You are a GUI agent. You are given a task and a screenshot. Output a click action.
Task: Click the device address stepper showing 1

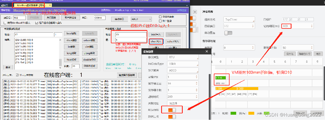coord(183,77)
